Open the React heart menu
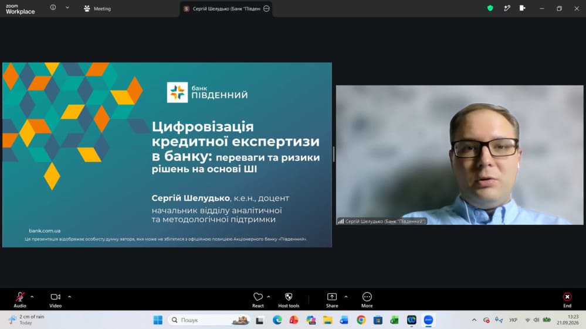The height and width of the screenshot is (329, 586). tap(258, 300)
